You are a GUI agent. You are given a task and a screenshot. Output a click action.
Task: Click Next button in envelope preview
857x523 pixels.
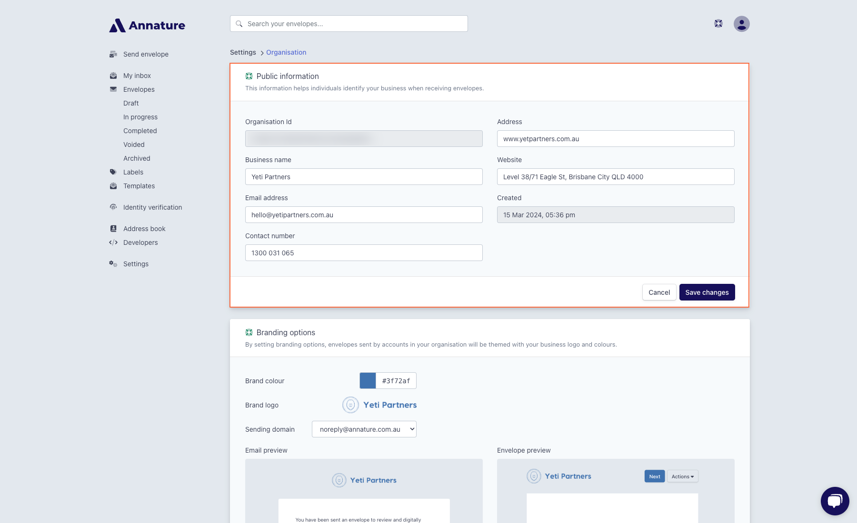click(655, 476)
